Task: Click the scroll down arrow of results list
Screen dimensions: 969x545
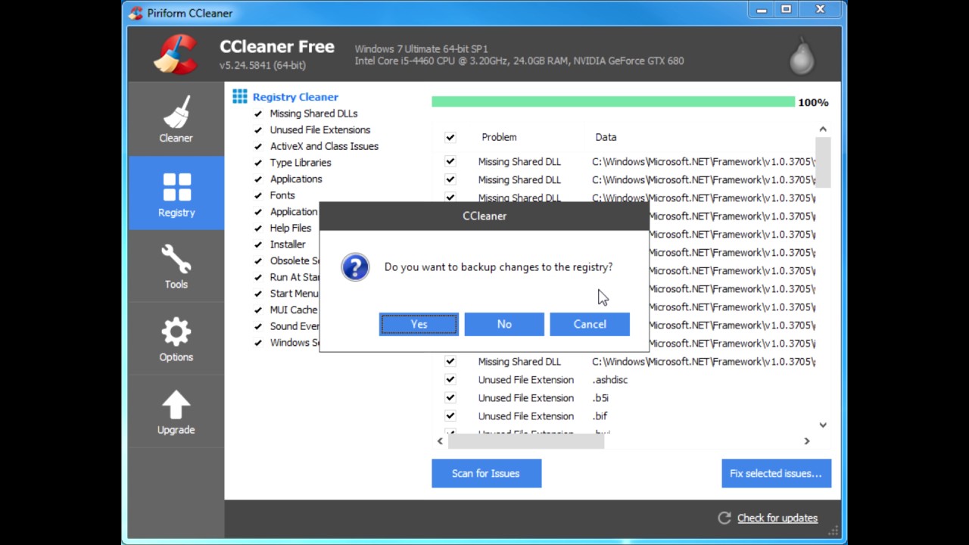Action: 823,425
